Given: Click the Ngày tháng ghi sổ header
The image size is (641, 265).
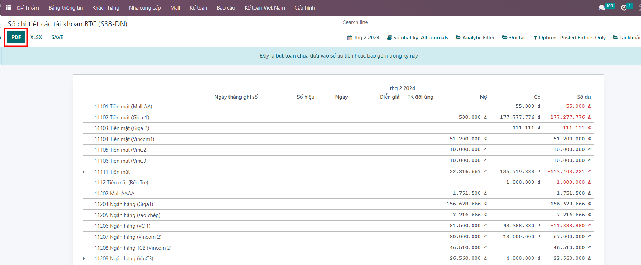Looking at the screenshot, I should tap(236, 97).
